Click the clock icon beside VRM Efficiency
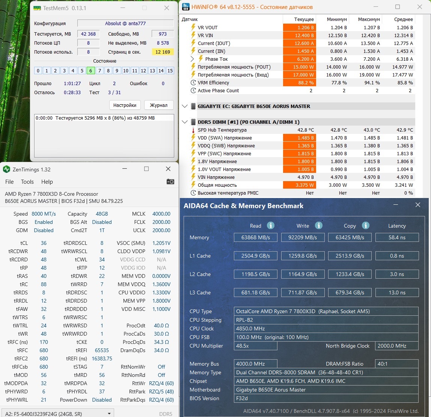 pyautogui.click(x=193, y=82)
